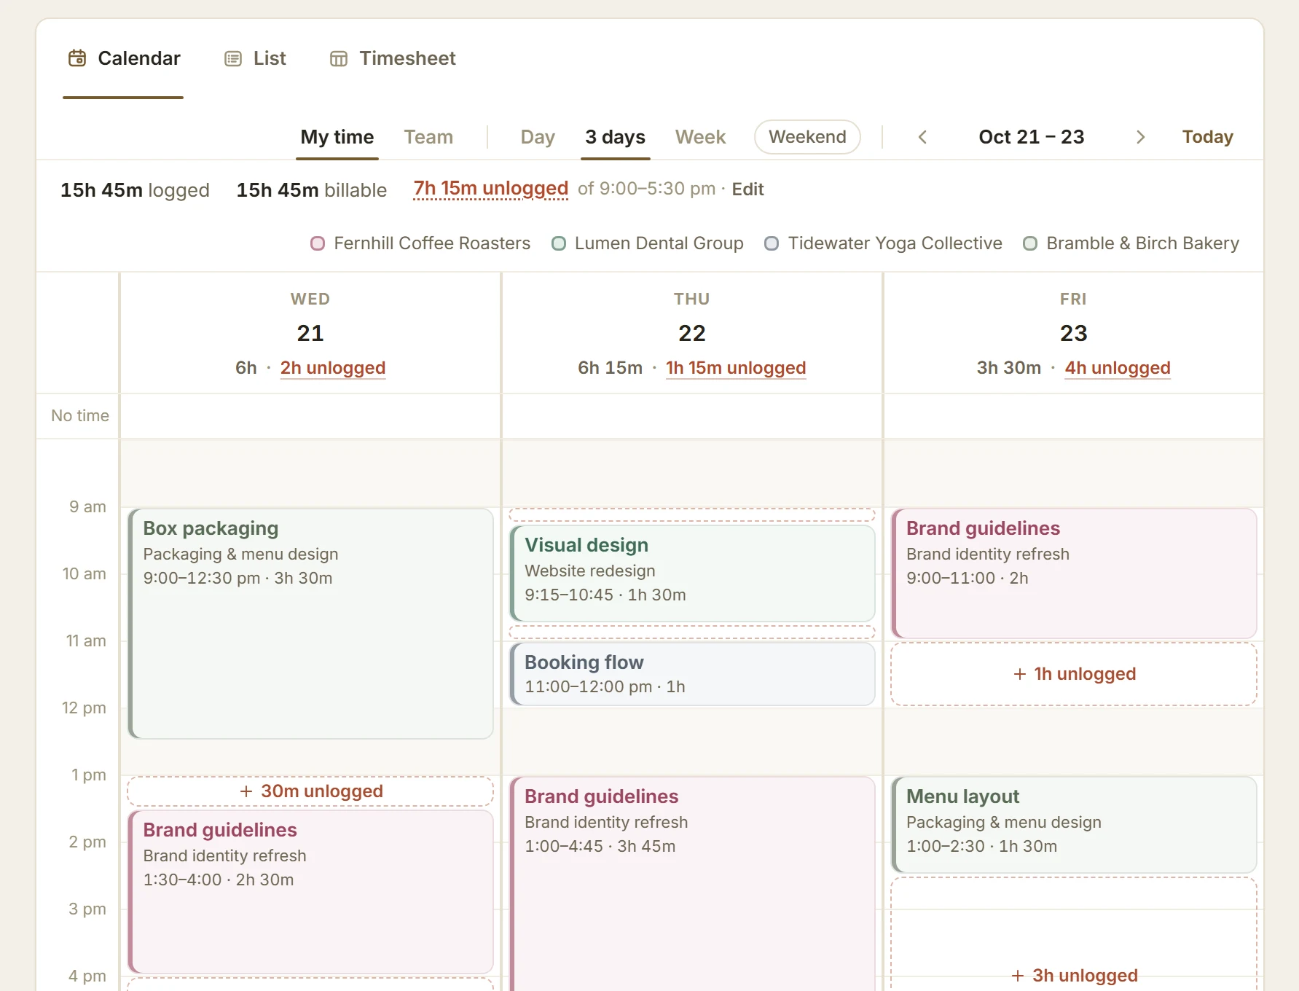Click the dashed slot above Visual design
This screenshot has width=1299, height=991.
tap(692, 515)
